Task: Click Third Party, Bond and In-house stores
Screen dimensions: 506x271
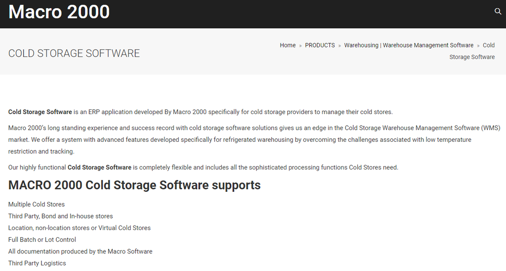Action: click(x=61, y=216)
